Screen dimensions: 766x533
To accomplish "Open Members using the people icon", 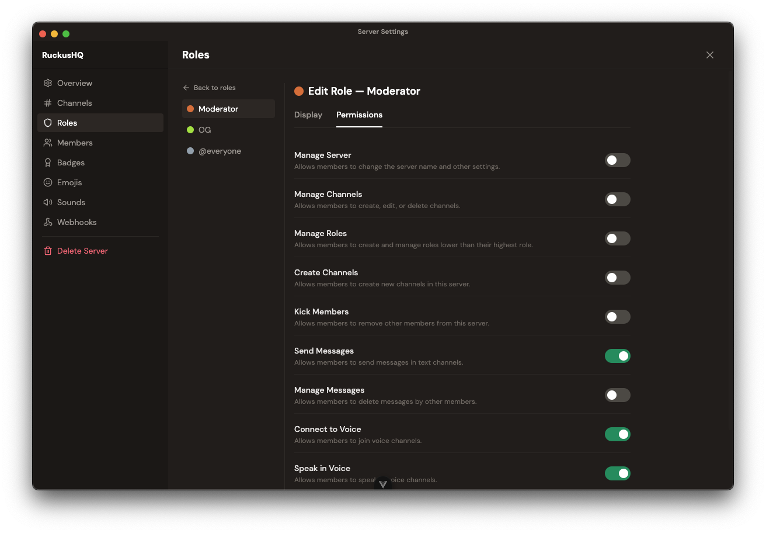I will 48,143.
